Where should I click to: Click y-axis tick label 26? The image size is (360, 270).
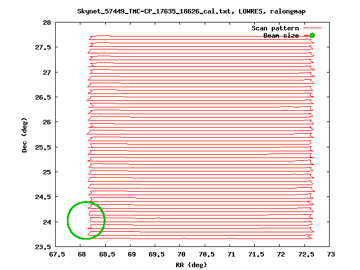point(47,122)
